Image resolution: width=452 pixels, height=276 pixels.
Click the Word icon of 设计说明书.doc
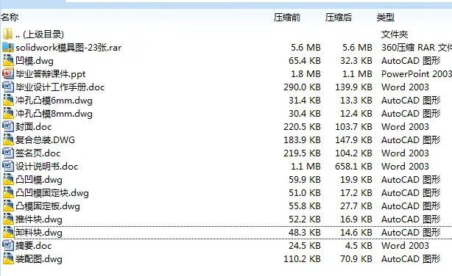pos(8,166)
